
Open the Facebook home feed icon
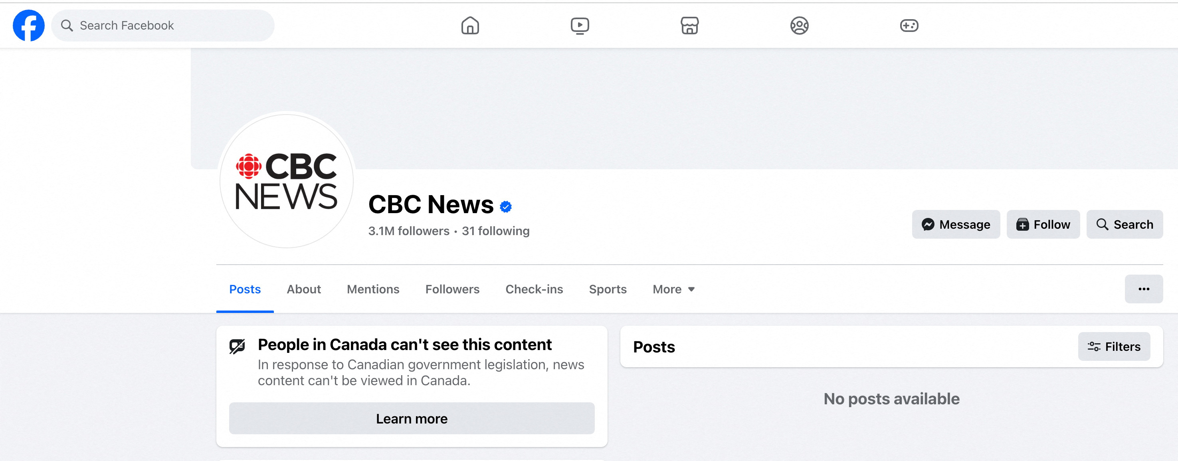(470, 26)
